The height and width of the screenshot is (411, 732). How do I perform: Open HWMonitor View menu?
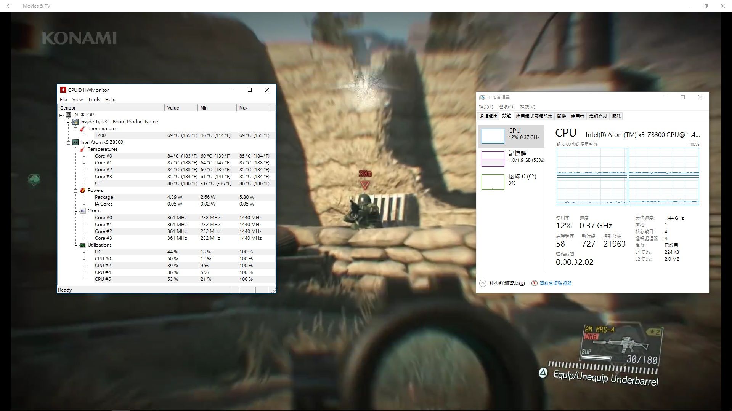(77, 100)
